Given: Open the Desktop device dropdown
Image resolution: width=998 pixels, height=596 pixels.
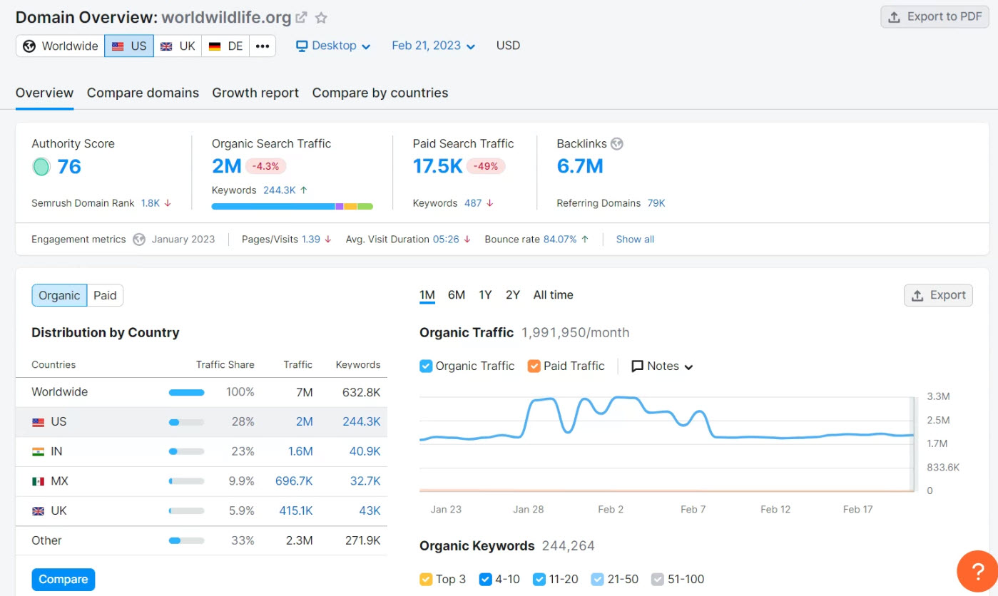Looking at the screenshot, I should (334, 46).
